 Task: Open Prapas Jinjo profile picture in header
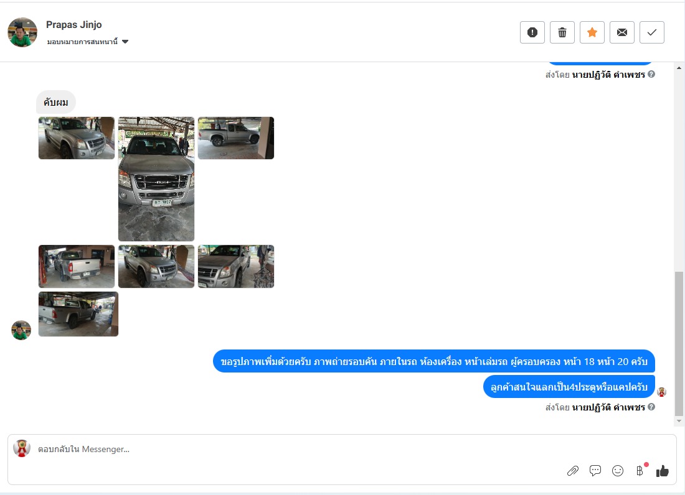[22, 32]
